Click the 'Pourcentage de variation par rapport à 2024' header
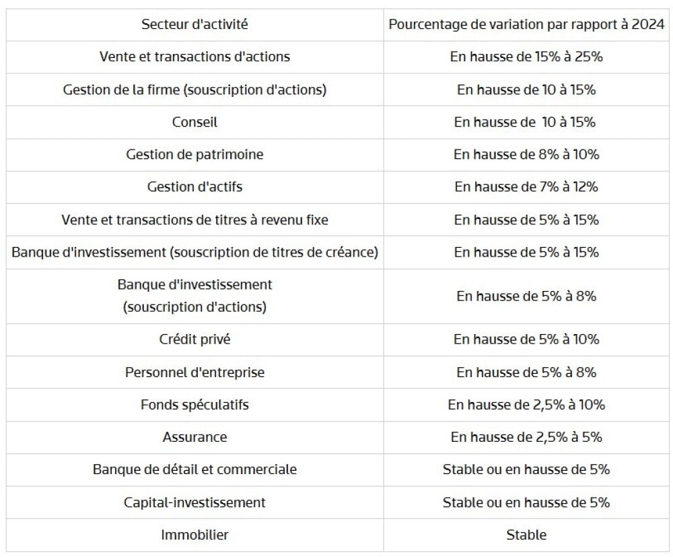The height and width of the screenshot is (557, 673). point(526,24)
